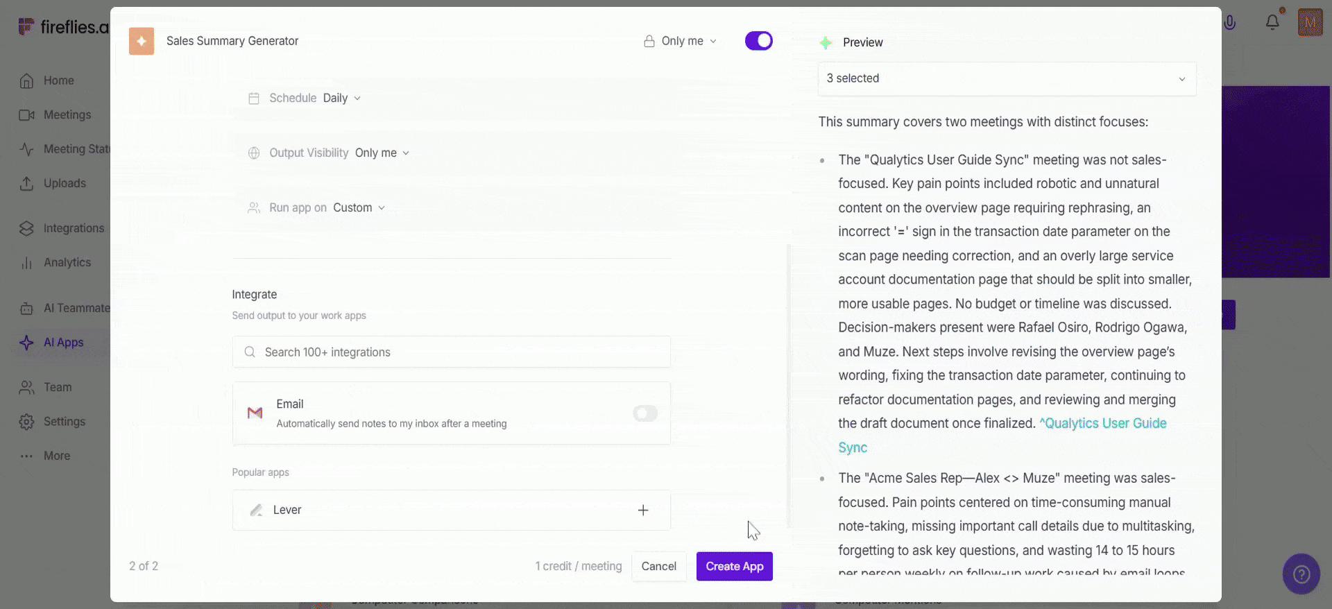Go to Meetings in the sidebar
This screenshot has width=1332, height=609.
click(x=67, y=115)
